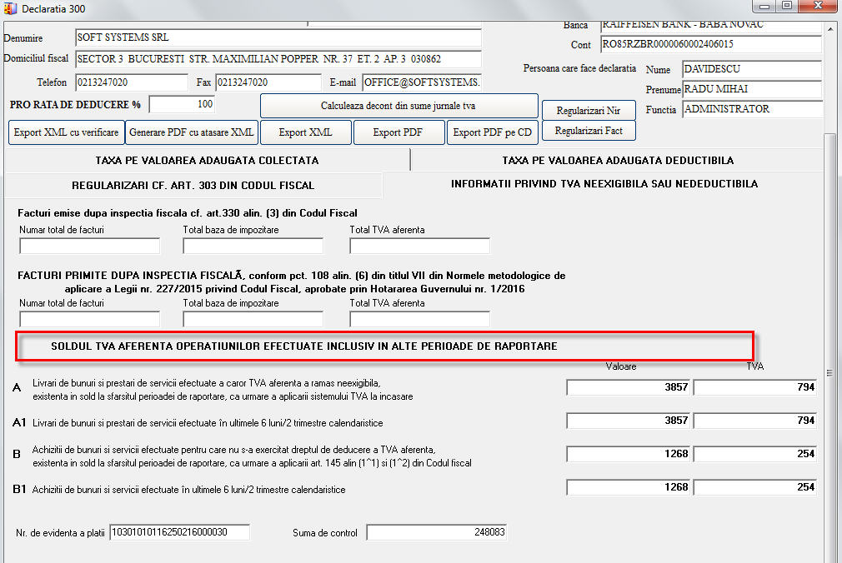Open 'Taxa pe valoarea adaugata deductibila' tab
842x563 pixels.
(617, 160)
